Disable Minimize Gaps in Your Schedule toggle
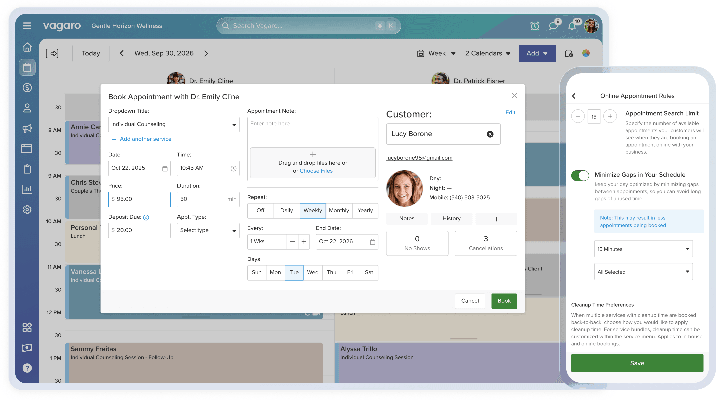Image resolution: width=716 pixels, height=400 pixels. coord(580,175)
